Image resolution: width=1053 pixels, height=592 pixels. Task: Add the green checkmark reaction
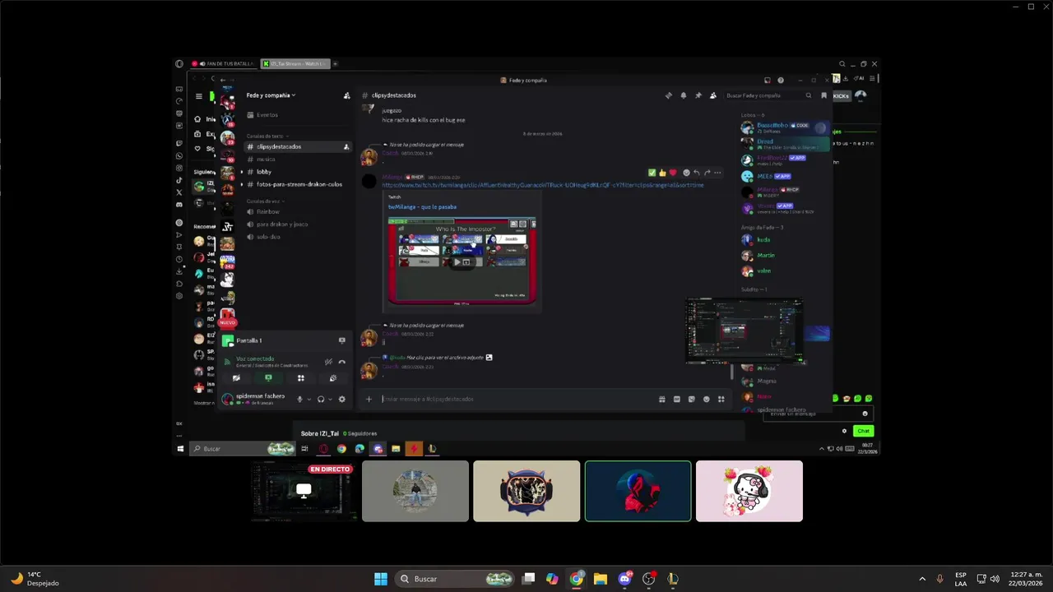pyautogui.click(x=652, y=173)
